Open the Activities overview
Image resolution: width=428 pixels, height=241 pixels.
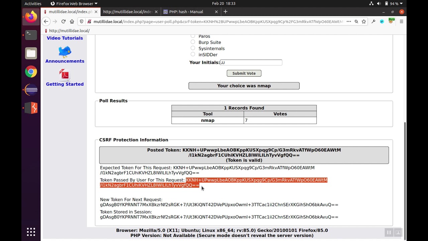coord(33,3)
